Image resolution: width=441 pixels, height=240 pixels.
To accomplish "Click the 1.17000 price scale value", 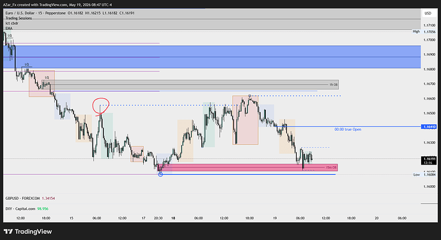I will pyautogui.click(x=429, y=40).
